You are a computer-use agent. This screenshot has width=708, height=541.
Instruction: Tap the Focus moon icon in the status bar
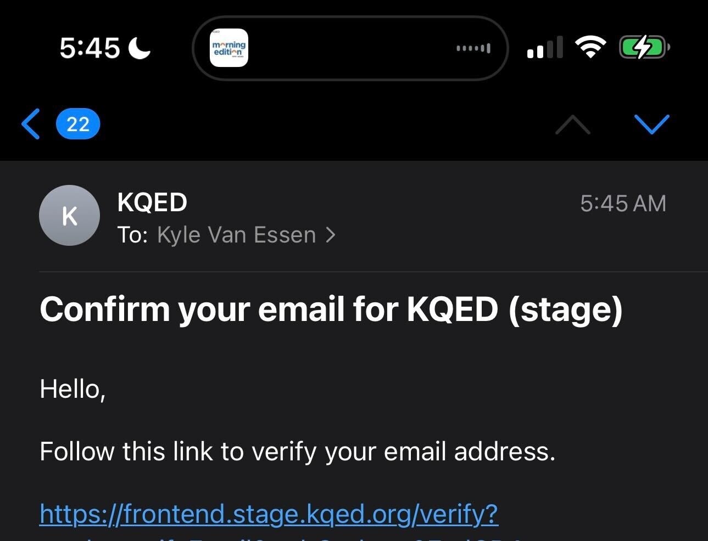pyautogui.click(x=140, y=48)
